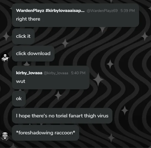The image size is (151, 148).
Task: Select the "right there" message
Action: point(28,19)
